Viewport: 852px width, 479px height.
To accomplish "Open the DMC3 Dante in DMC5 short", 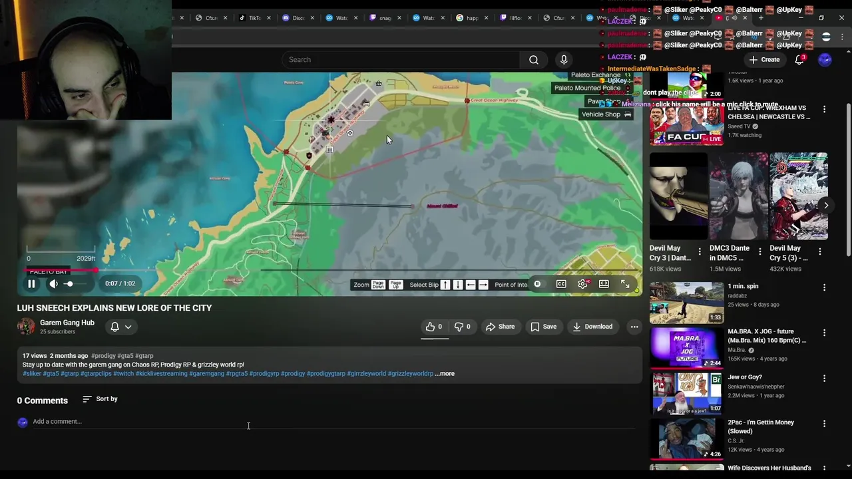I will click(738, 196).
